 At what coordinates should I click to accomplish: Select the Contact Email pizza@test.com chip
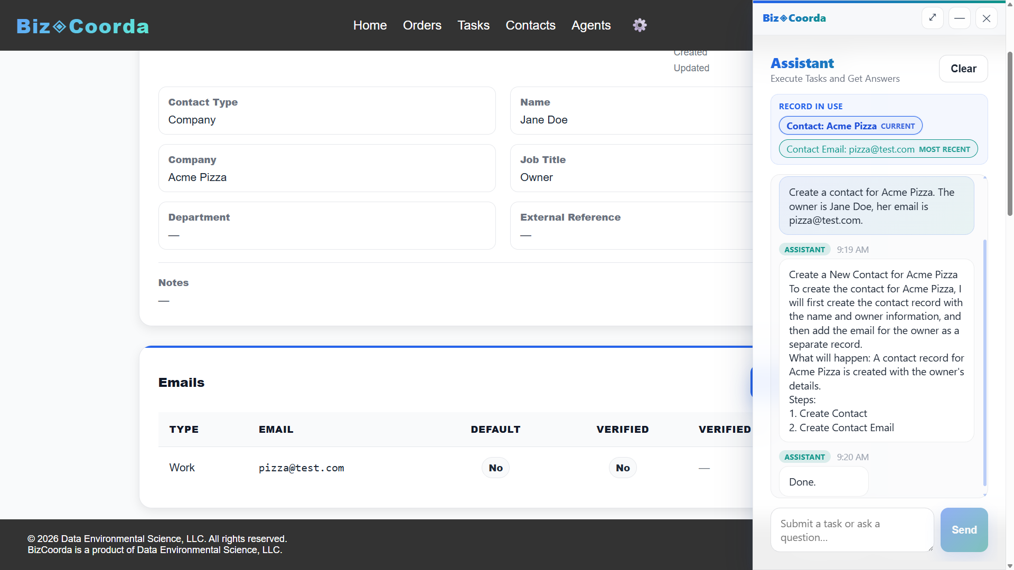point(878,149)
